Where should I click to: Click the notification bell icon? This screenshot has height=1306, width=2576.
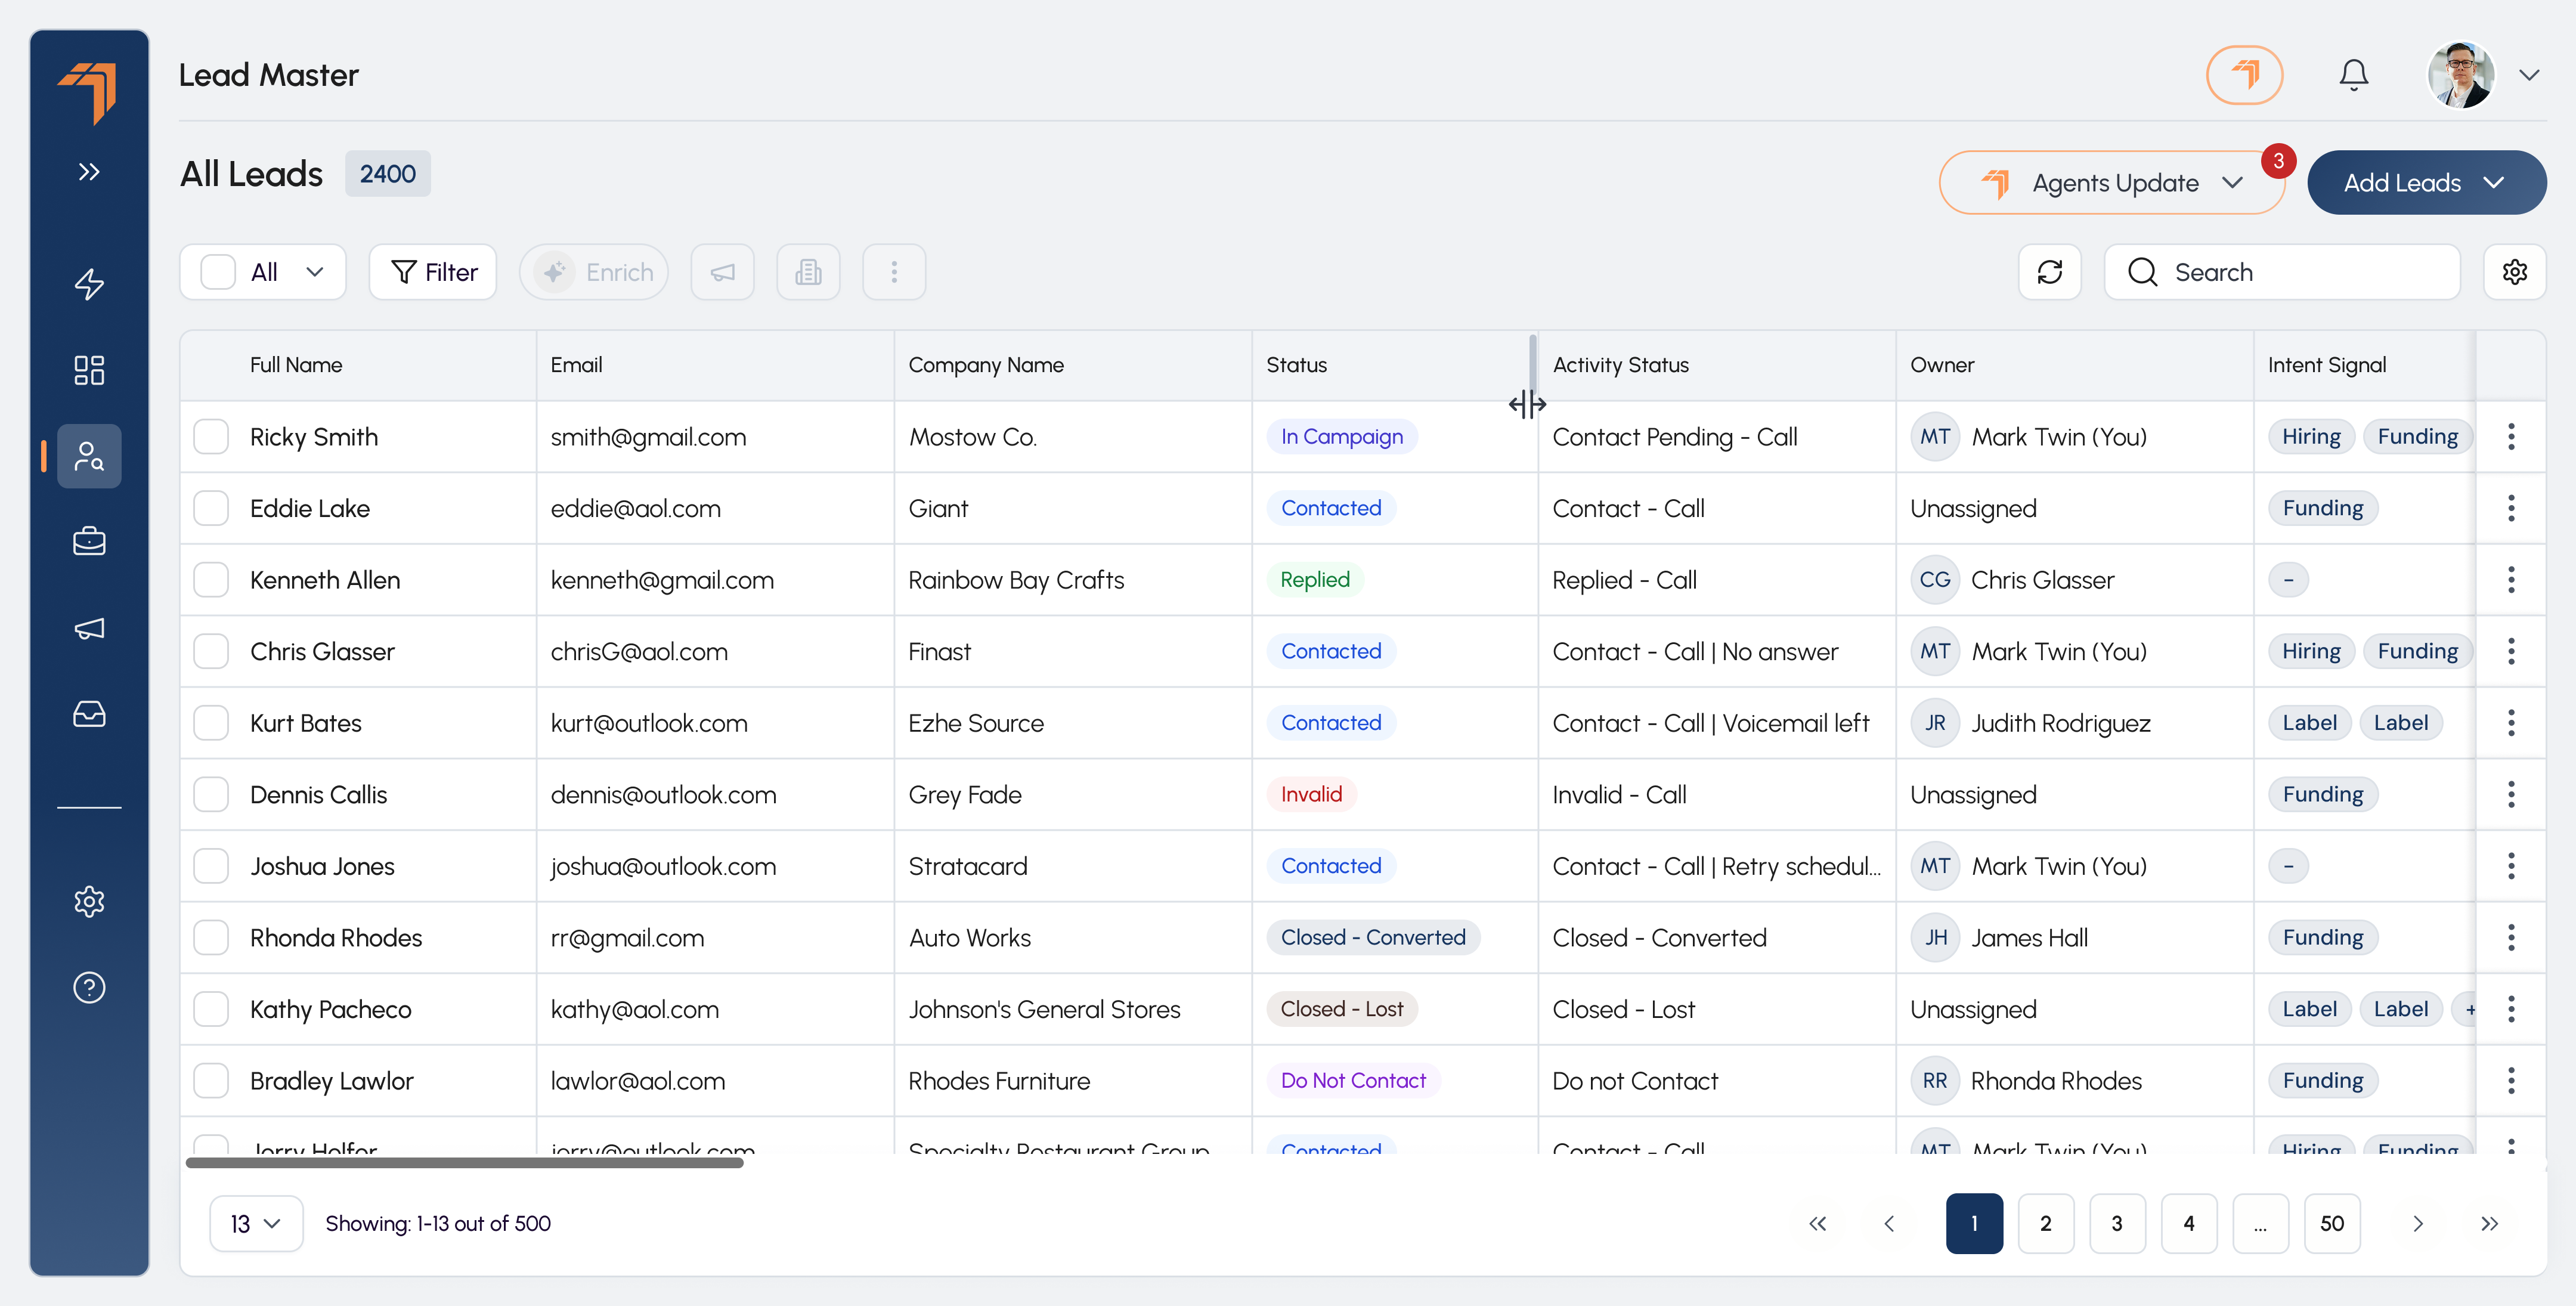coord(2353,75)
